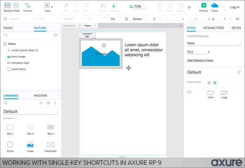This screenshot has width=245, height=168.
Task: Select the contained Selection Mode icon
Action: point(16,5)
